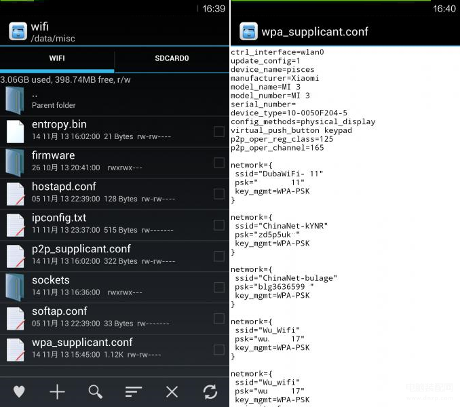Open p2p_supplicant.conf by its name

click(x=81, y=249)
